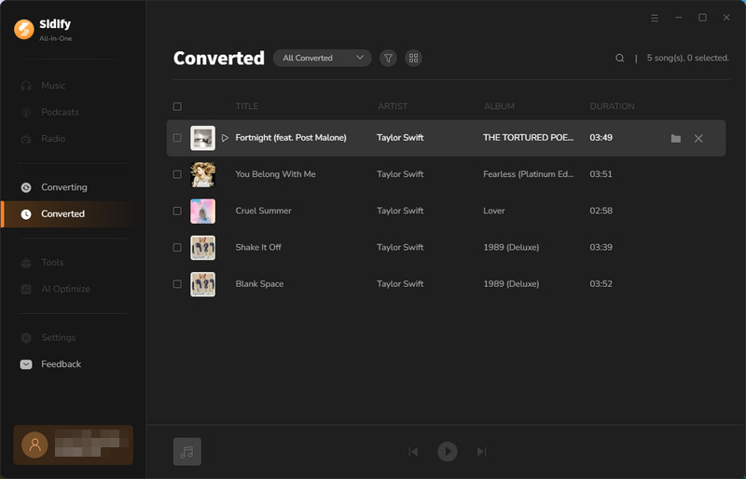Click Cruel Summer album cover

[x=202, y=211]
